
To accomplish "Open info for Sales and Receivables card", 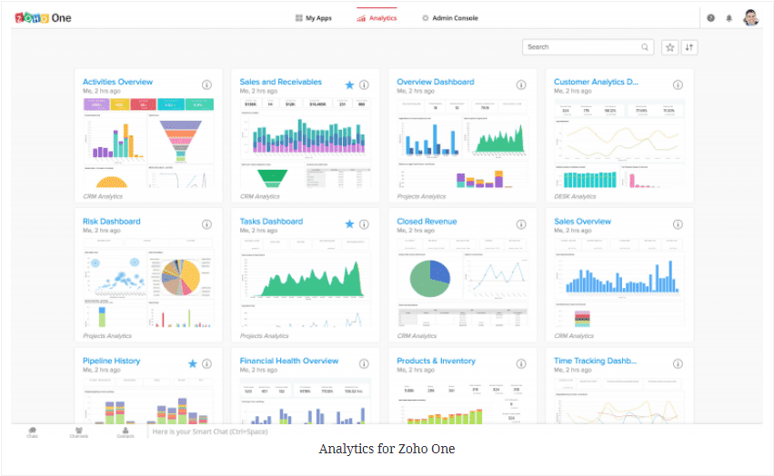I will 364,84.
